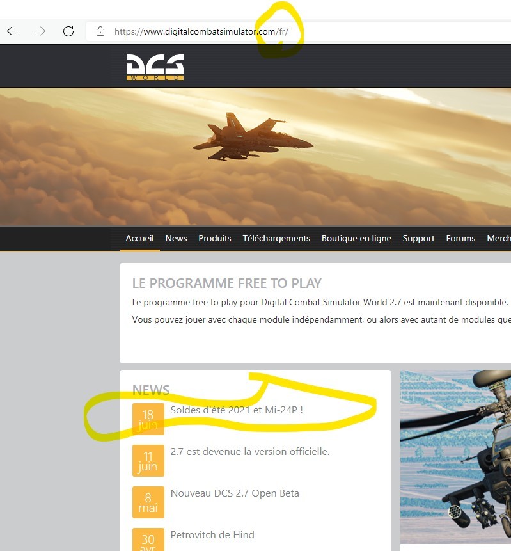Open news '2.7 est devenue la version officielle.'
511x551 pixels.
point(250,451)
